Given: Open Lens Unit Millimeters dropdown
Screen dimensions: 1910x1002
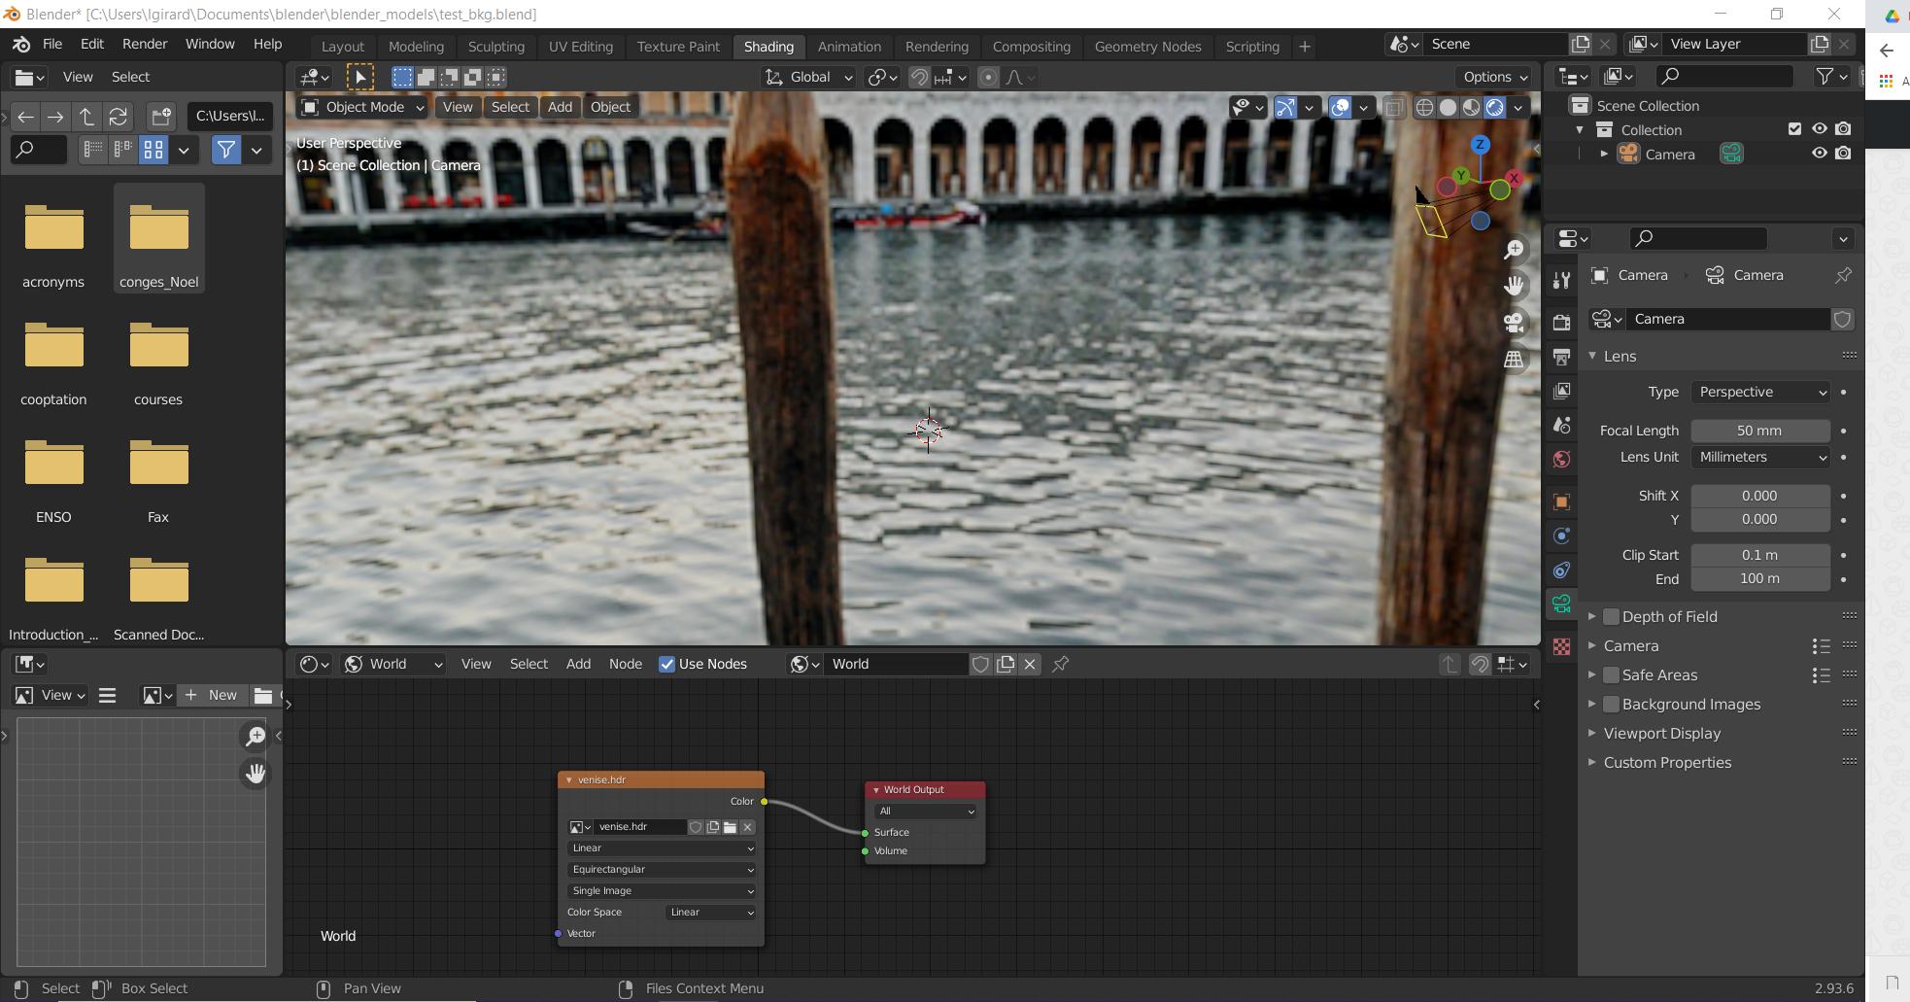Looking at the screenshot, I should pyautogui.click(x=1760, y=457).
